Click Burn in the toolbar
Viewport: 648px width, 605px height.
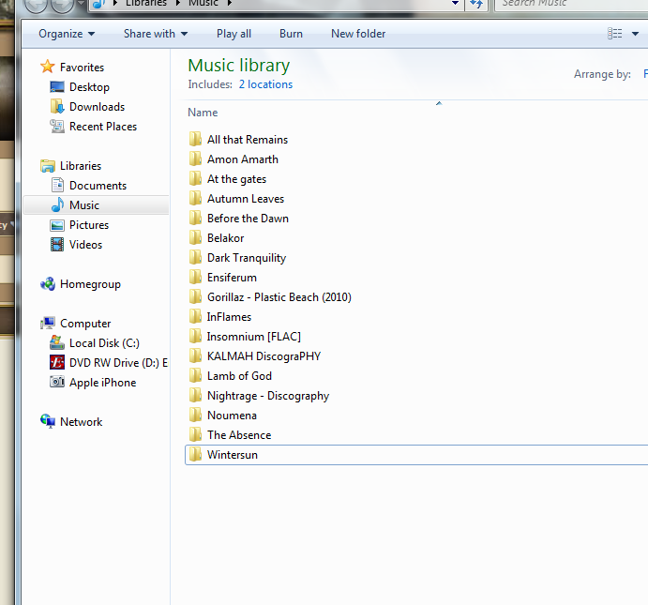(x=291, y=34)
